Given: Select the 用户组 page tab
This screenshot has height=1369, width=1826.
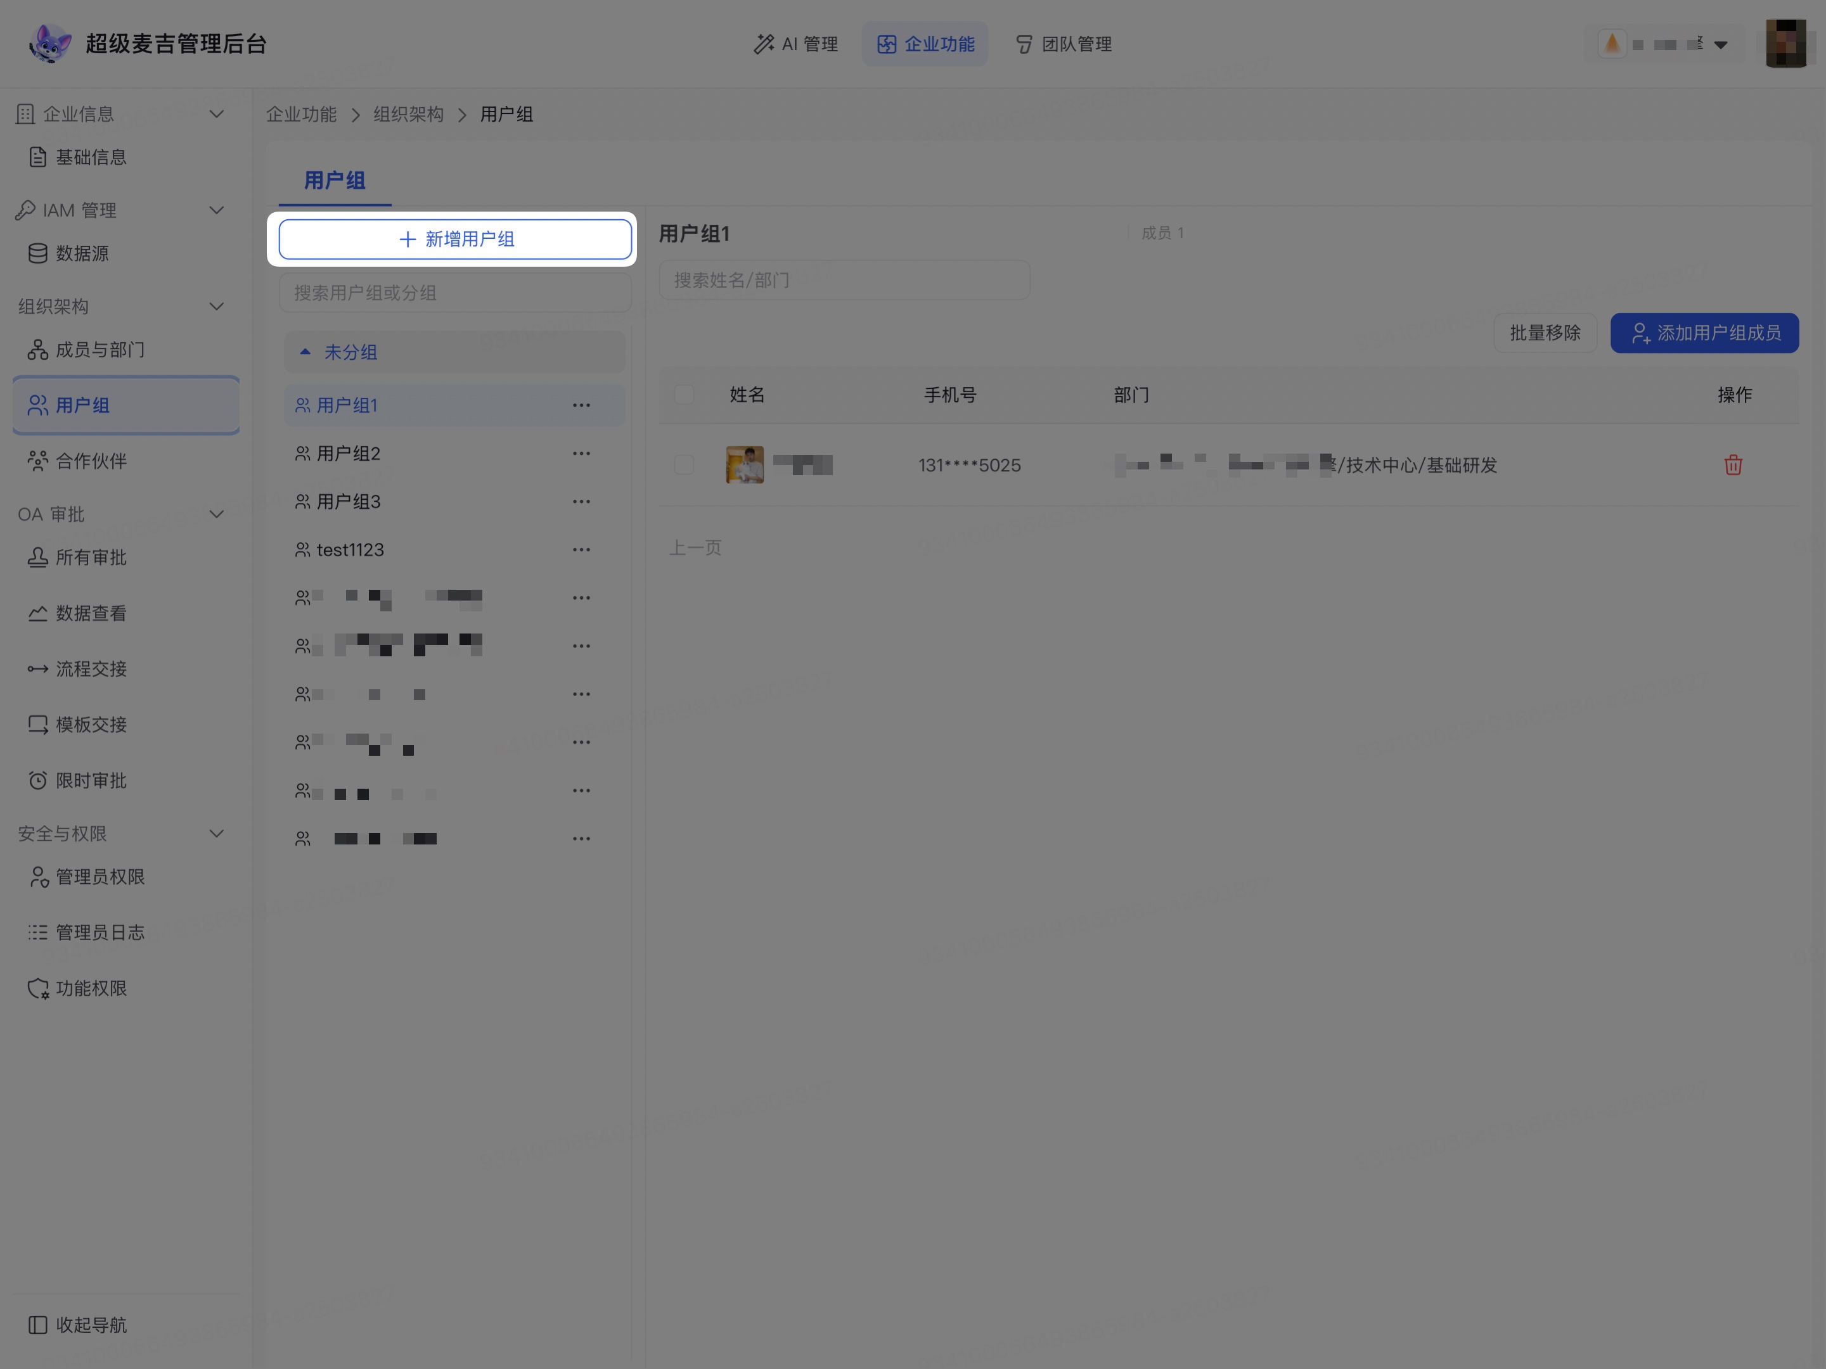Looking at the screenshot, I should 334,181.
